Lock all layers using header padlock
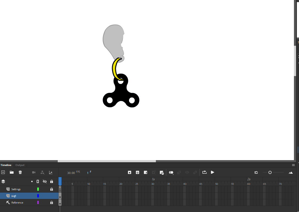The image size is (299, 212). click(x=52, y=181)
